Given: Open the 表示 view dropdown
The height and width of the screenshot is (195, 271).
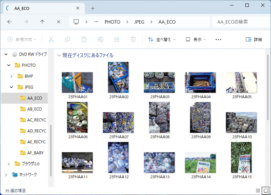Looking at the screenshot, I should click(195, 39).
